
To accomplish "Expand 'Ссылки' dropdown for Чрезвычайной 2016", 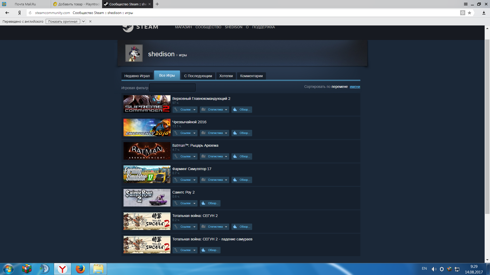I will tap(185, 133).
